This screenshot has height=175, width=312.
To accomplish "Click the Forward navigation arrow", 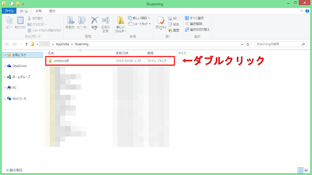I will 14,44.
